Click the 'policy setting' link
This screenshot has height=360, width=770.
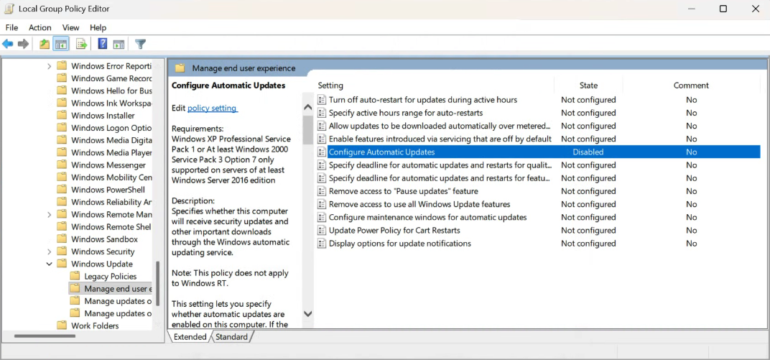click(212, 109)
